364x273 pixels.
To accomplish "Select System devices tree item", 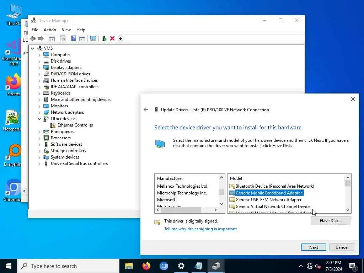I will [65, 157].
